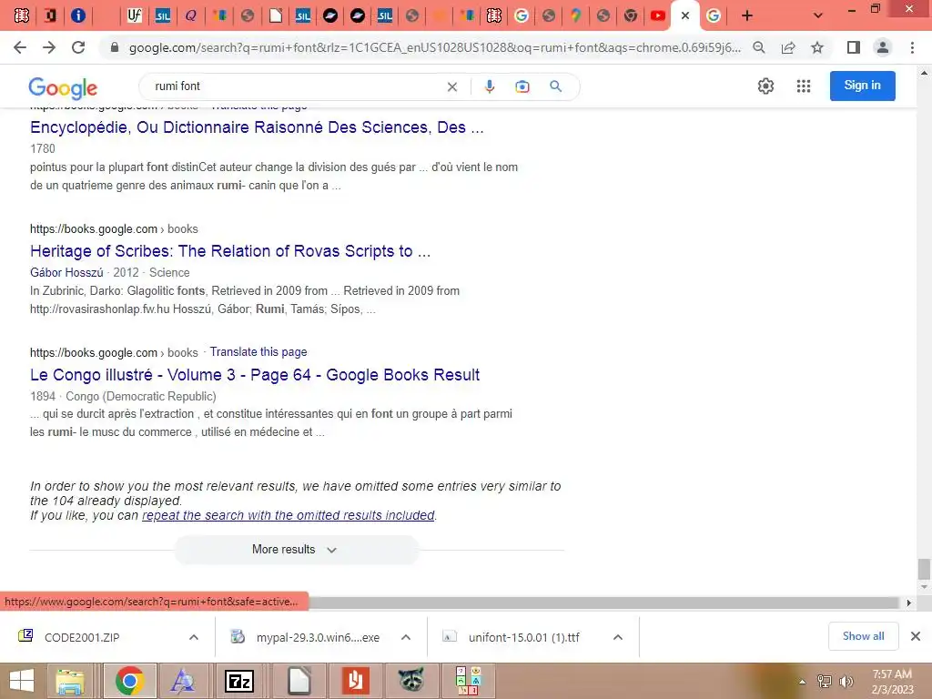Close the currently active tab

[x=685, y=16]
